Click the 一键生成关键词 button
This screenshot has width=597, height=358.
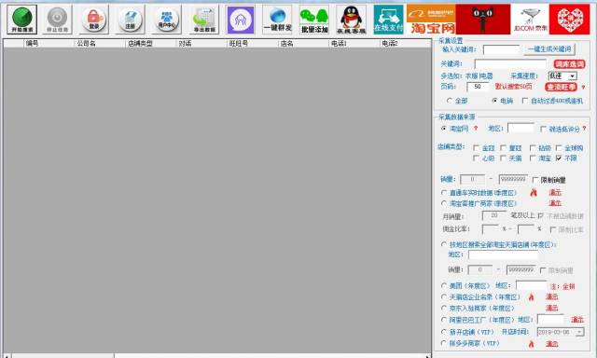coord(549,49)
